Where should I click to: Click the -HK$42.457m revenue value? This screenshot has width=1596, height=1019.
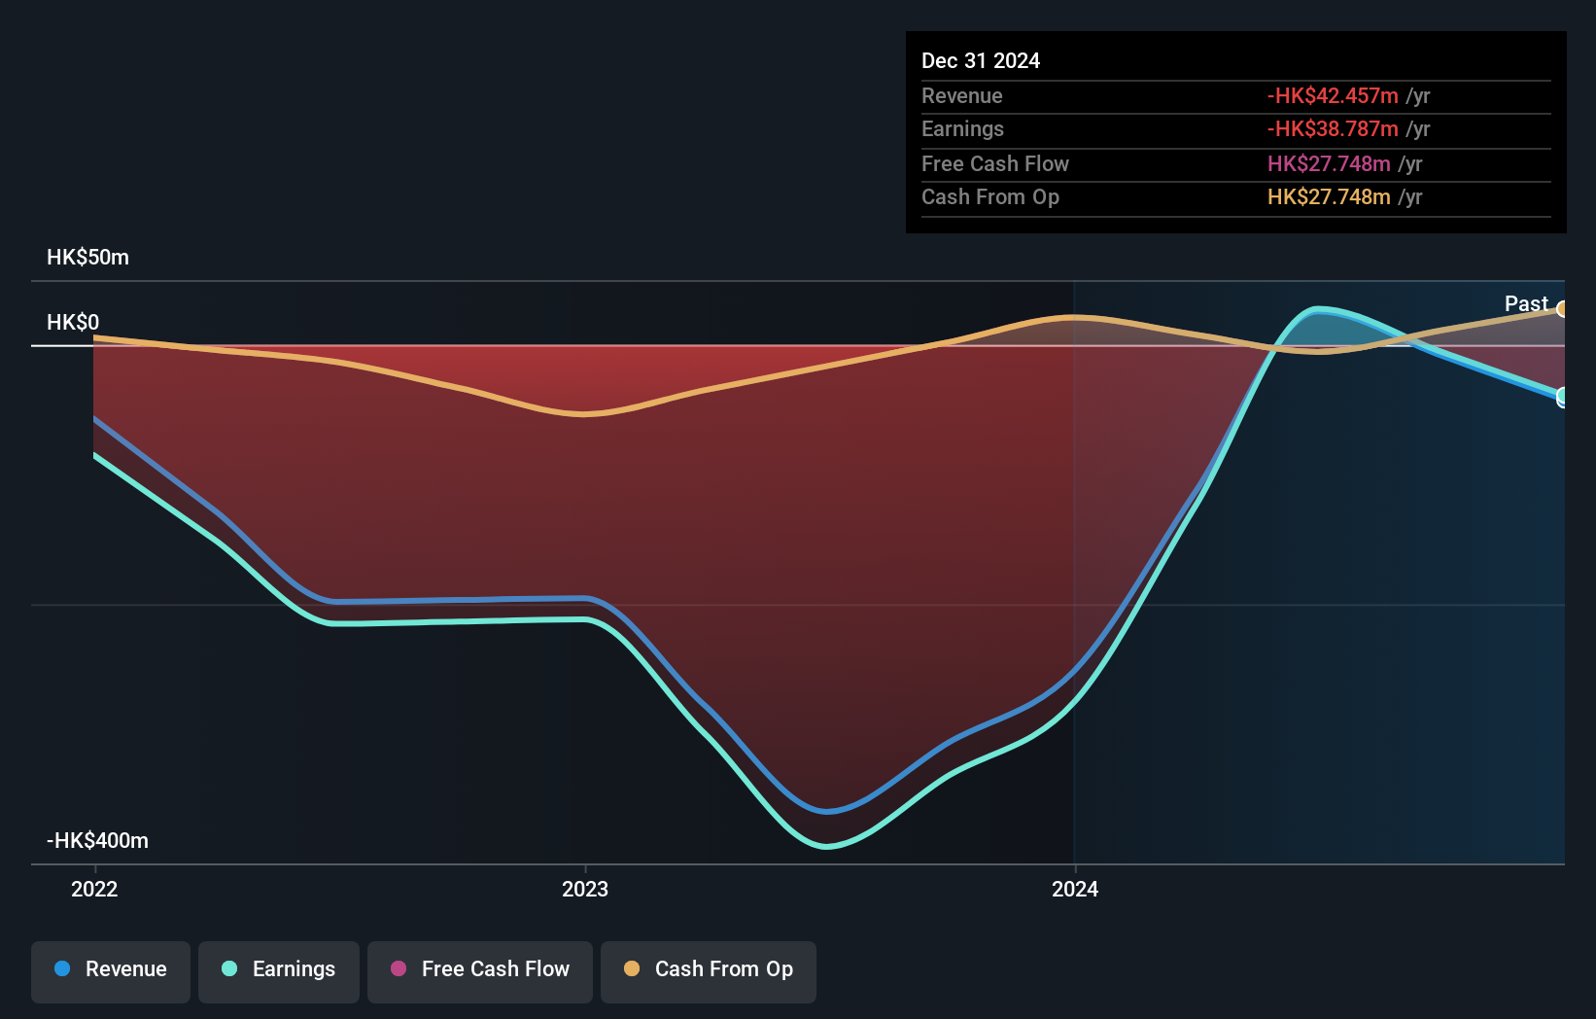1333,95
